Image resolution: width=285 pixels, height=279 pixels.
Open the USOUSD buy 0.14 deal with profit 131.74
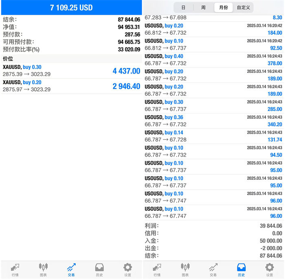pyautogui.click(x=213, y=136)
